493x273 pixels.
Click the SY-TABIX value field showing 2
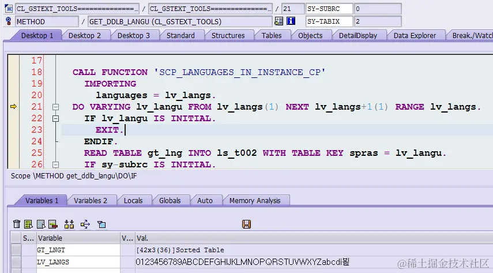pyautogui.click(x=378, y=21)
